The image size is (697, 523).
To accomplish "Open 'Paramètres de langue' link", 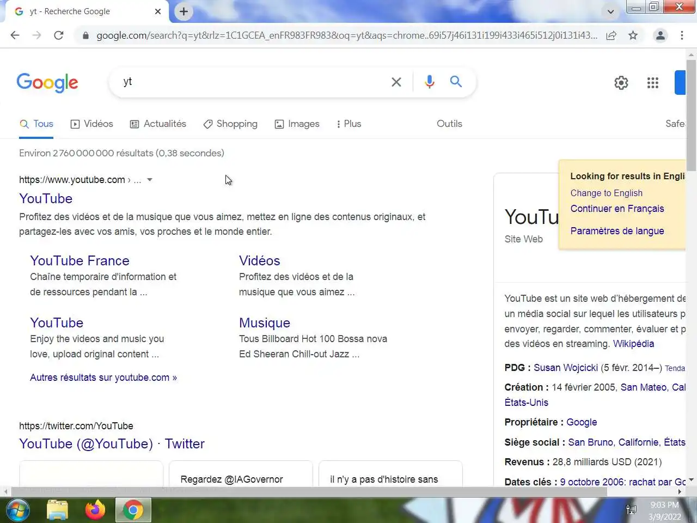I will point(617,231).
